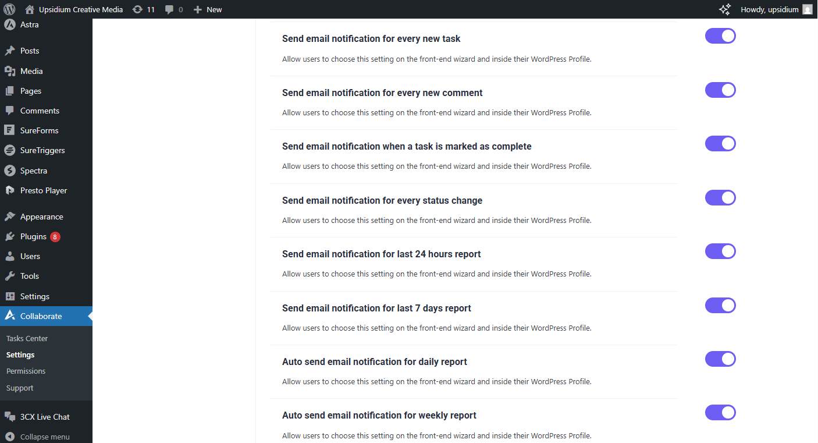Go to Tasks Center submenu
Viewport: 818px width, 443px height.
point(27,338)
